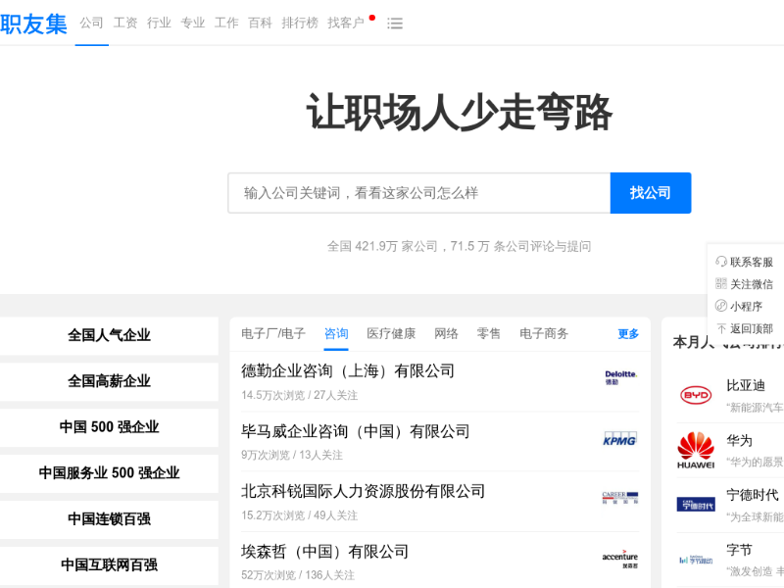This screenshot has height=588, width=784.
Task: Expand 更多 industry categories
Action: [628, 334]
